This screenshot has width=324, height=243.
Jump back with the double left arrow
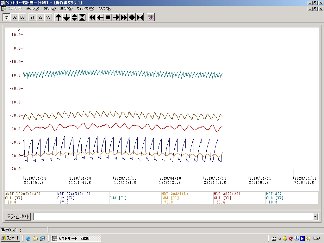(92, 17)
